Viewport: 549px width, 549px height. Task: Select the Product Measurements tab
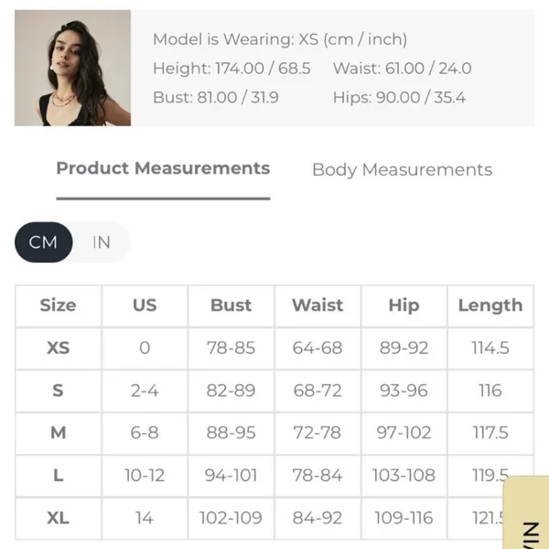(163, 168)
